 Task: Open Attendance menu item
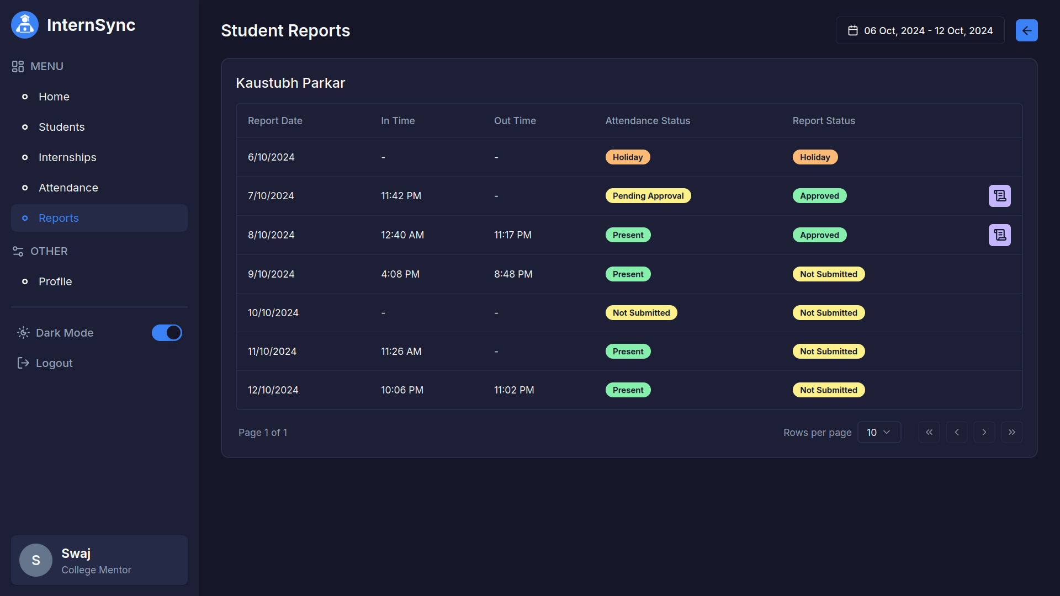coord(99,188)
